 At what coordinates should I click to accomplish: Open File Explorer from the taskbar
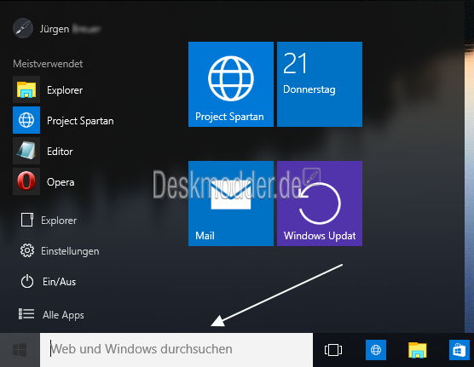[x=417, y=350]
